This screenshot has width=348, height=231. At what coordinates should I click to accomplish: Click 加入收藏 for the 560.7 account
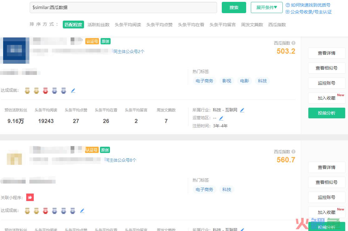click(x=326, y=212)
